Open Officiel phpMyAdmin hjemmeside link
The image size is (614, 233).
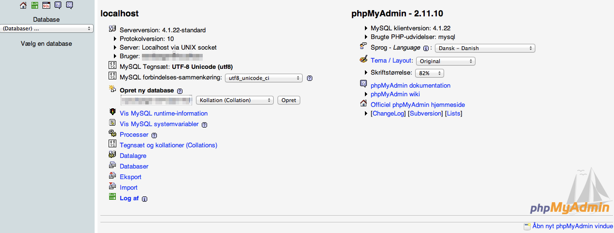pos(418,104)
